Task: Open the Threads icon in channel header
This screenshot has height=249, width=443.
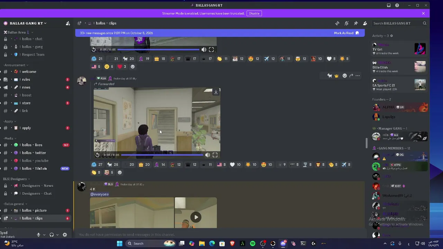Action: [337, 23]
